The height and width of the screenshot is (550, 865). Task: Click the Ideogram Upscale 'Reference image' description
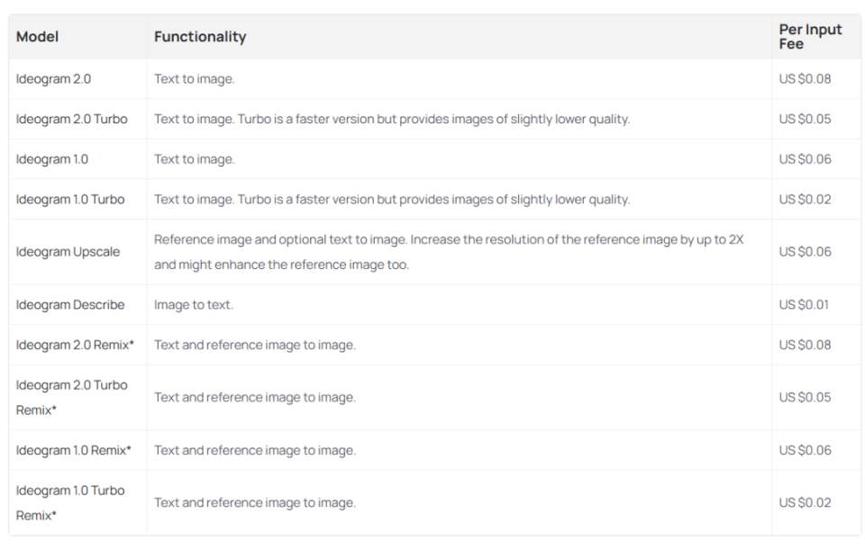449,252
